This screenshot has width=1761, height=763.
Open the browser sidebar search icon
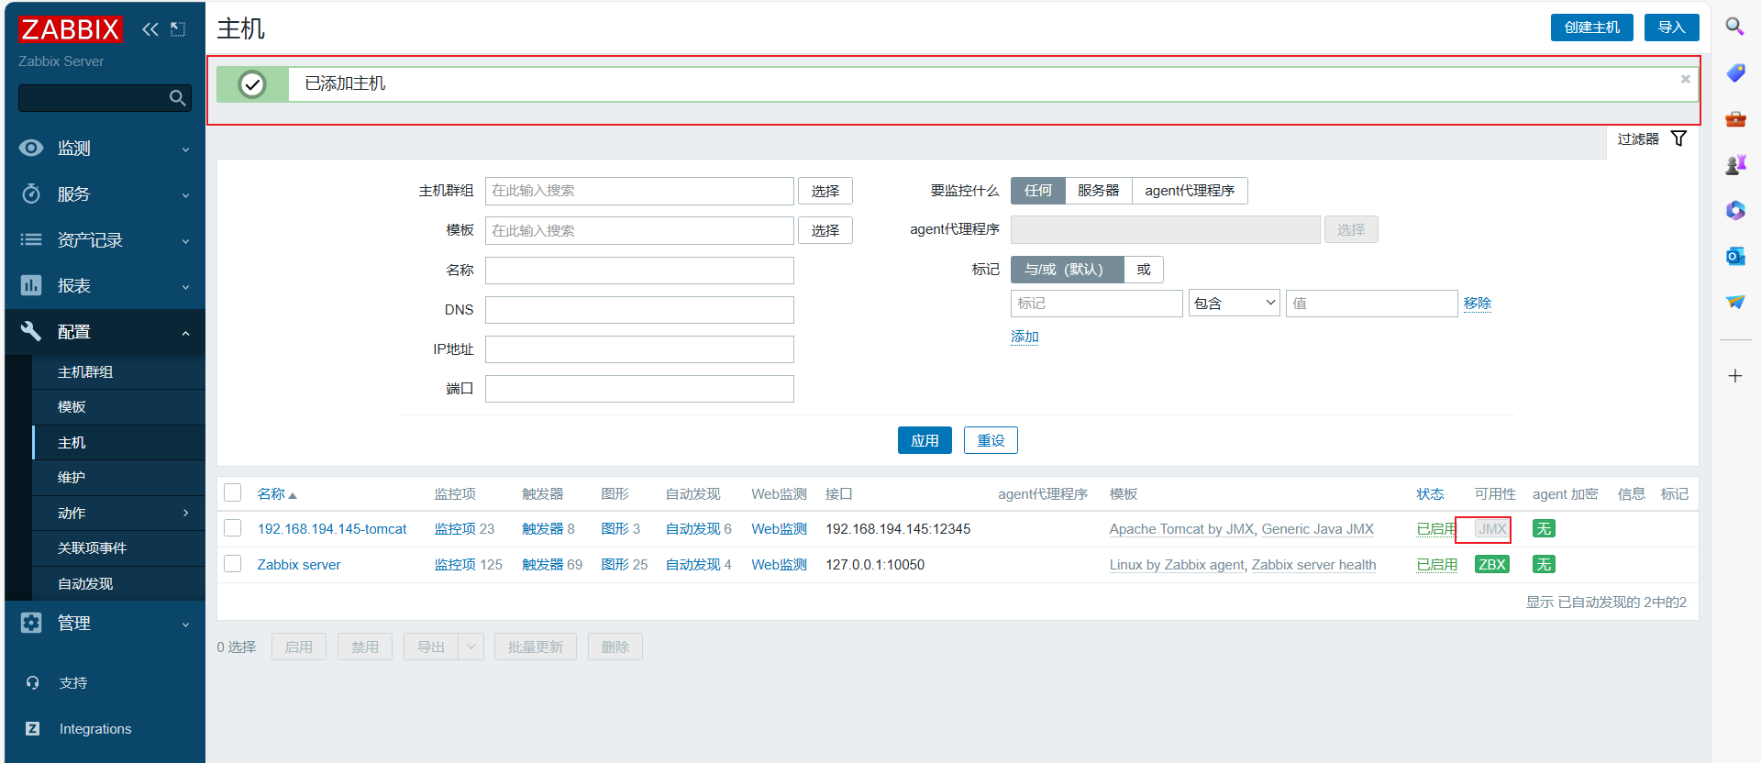(x=1734, y=27)
